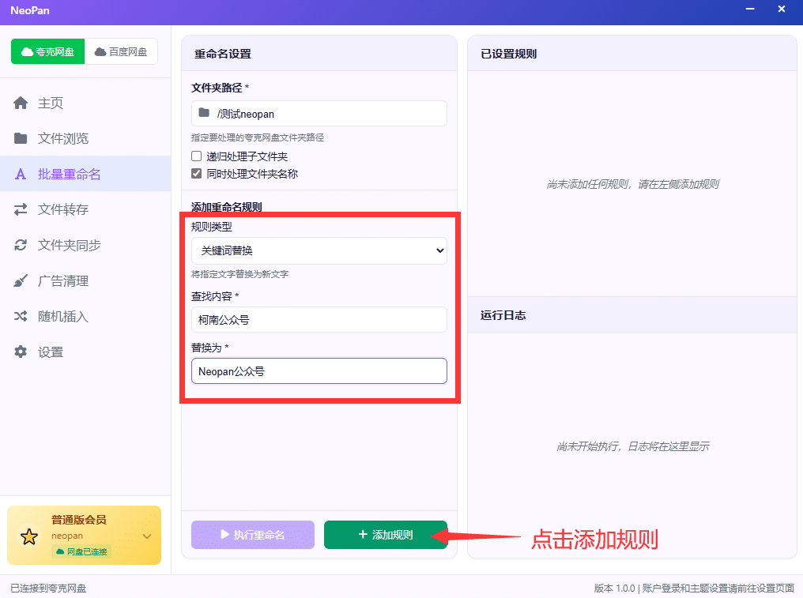The width and height of the screenshot is (803, 598).
Task: Switch to the 百度网盘 drive tab
Action: pos(121,51)
